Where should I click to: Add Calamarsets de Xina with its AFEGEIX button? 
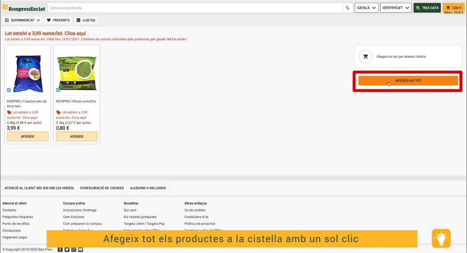coord(27,136)
